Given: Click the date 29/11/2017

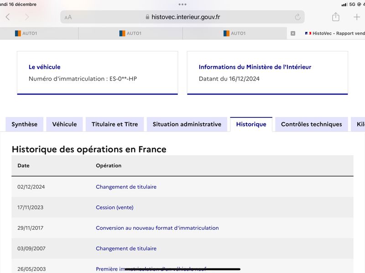Looking at the screenshot, I should point(30,228).
